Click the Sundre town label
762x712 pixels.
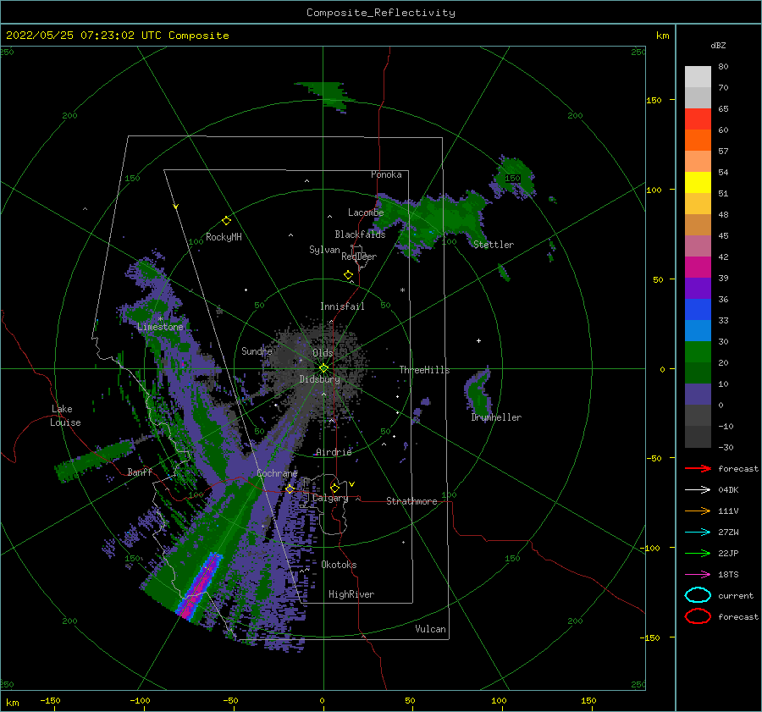[257, 350]
